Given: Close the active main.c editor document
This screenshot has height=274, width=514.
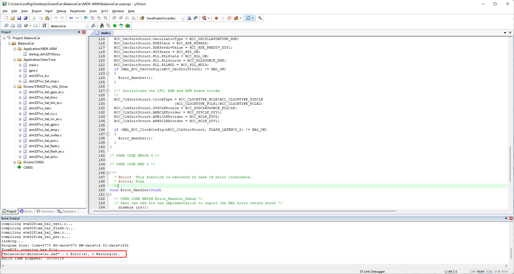Looking at the screenshot, I should [x=510, y=33].
